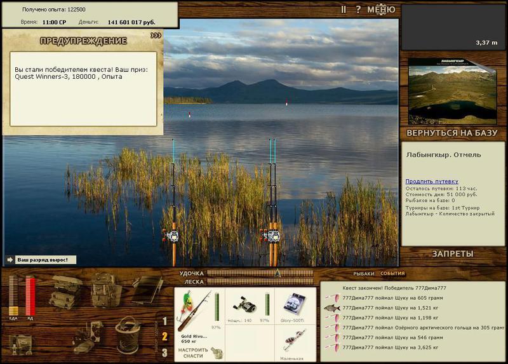508x364 pixels.
Task: Open the backpack inventory icon
Action: coord(106,290)
